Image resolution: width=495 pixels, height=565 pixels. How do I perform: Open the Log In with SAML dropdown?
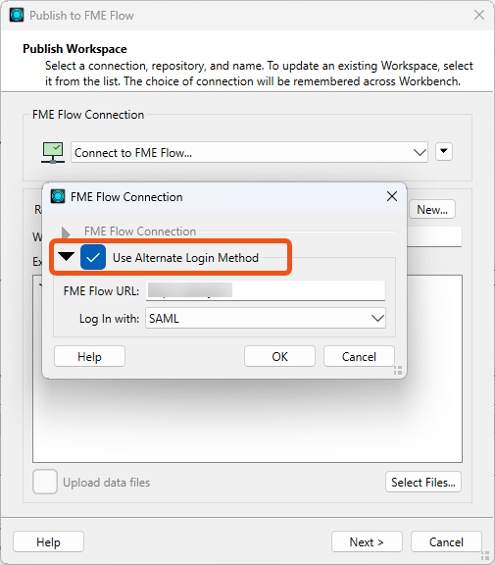[x=266, y=318]
